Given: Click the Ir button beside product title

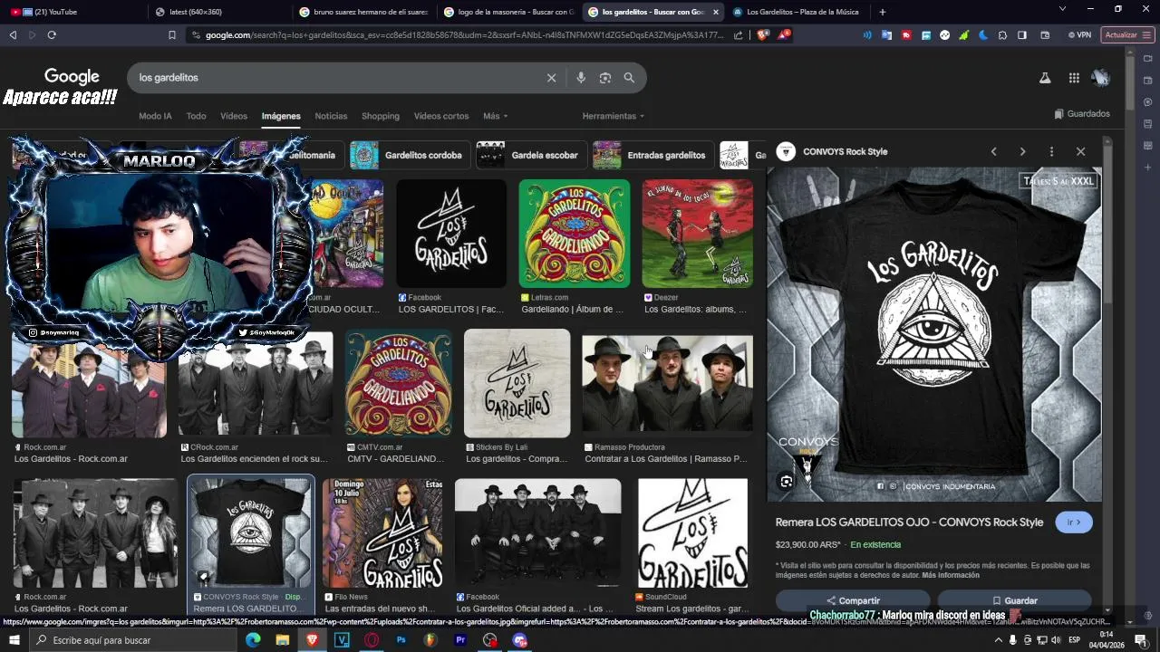Looking at the screenshot, I should (1074, 523).
